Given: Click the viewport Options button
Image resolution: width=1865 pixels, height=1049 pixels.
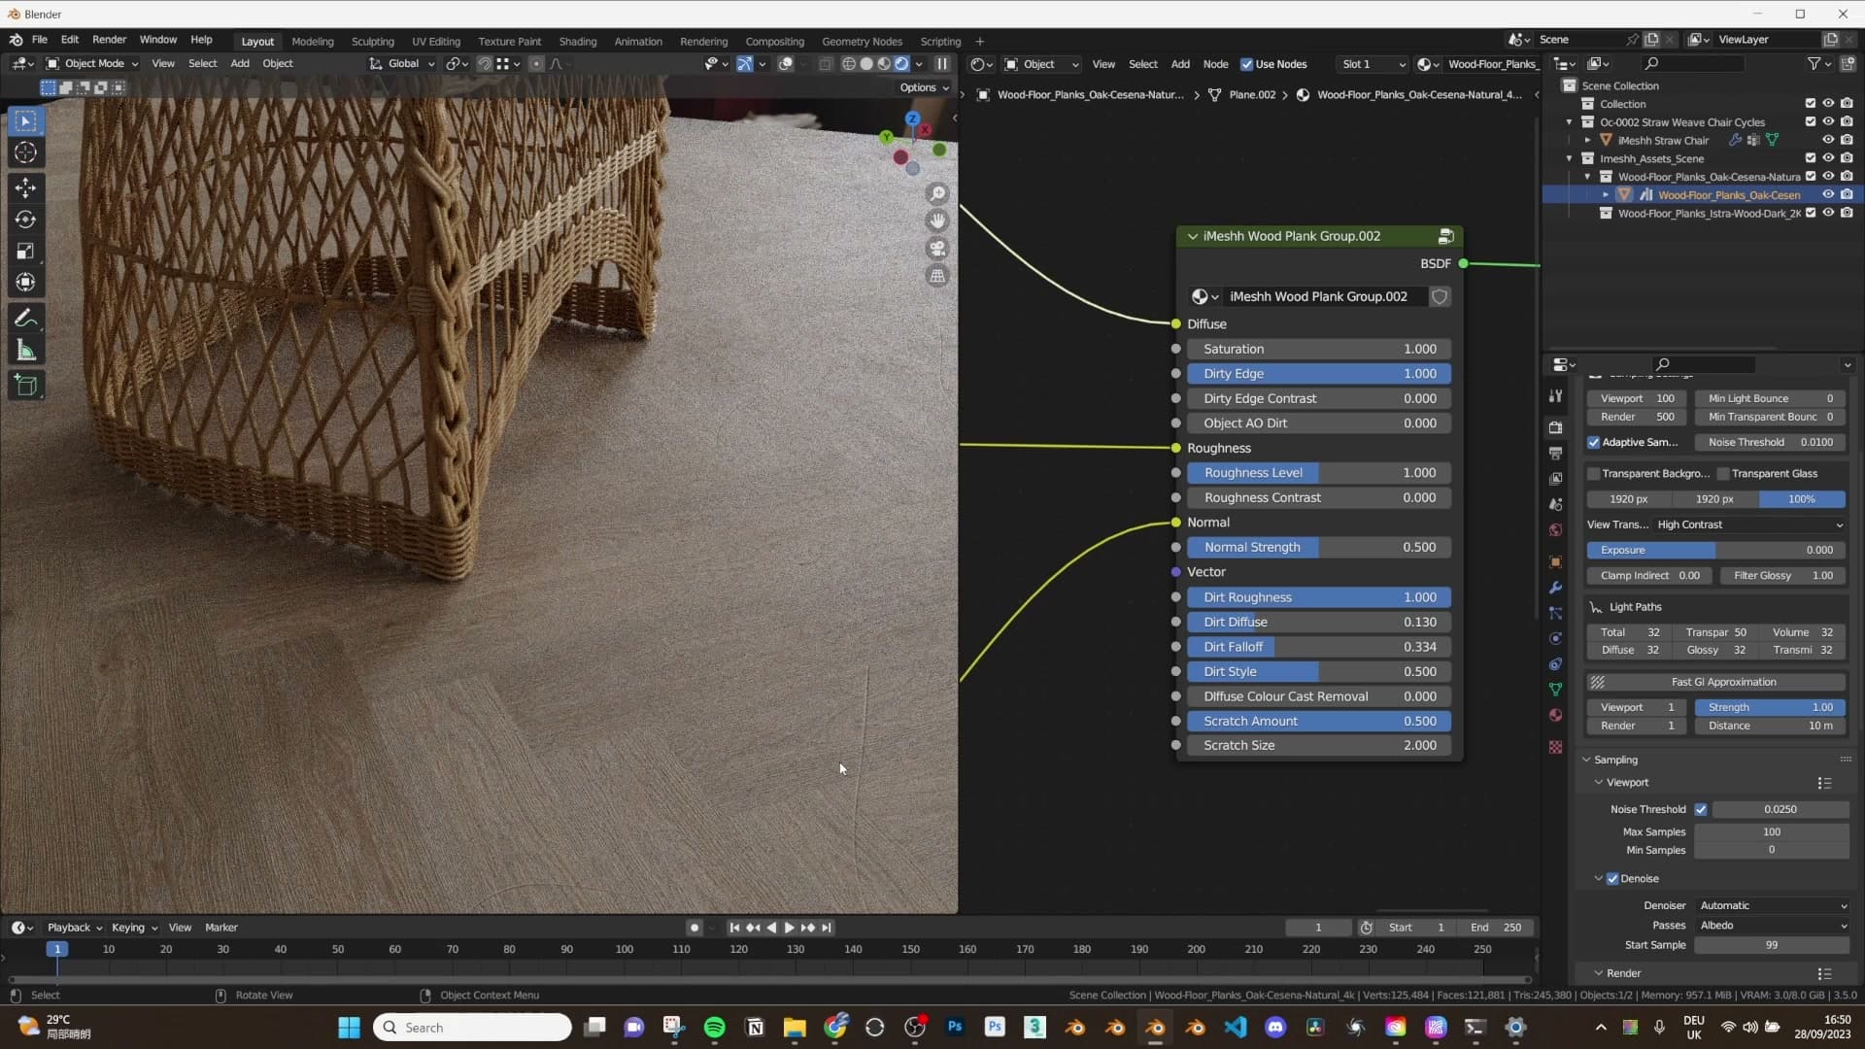Looking at the screenshot, I should [924, 87].
